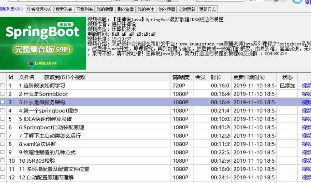Enable the checkbox for 10 JSR303校验

3,161
